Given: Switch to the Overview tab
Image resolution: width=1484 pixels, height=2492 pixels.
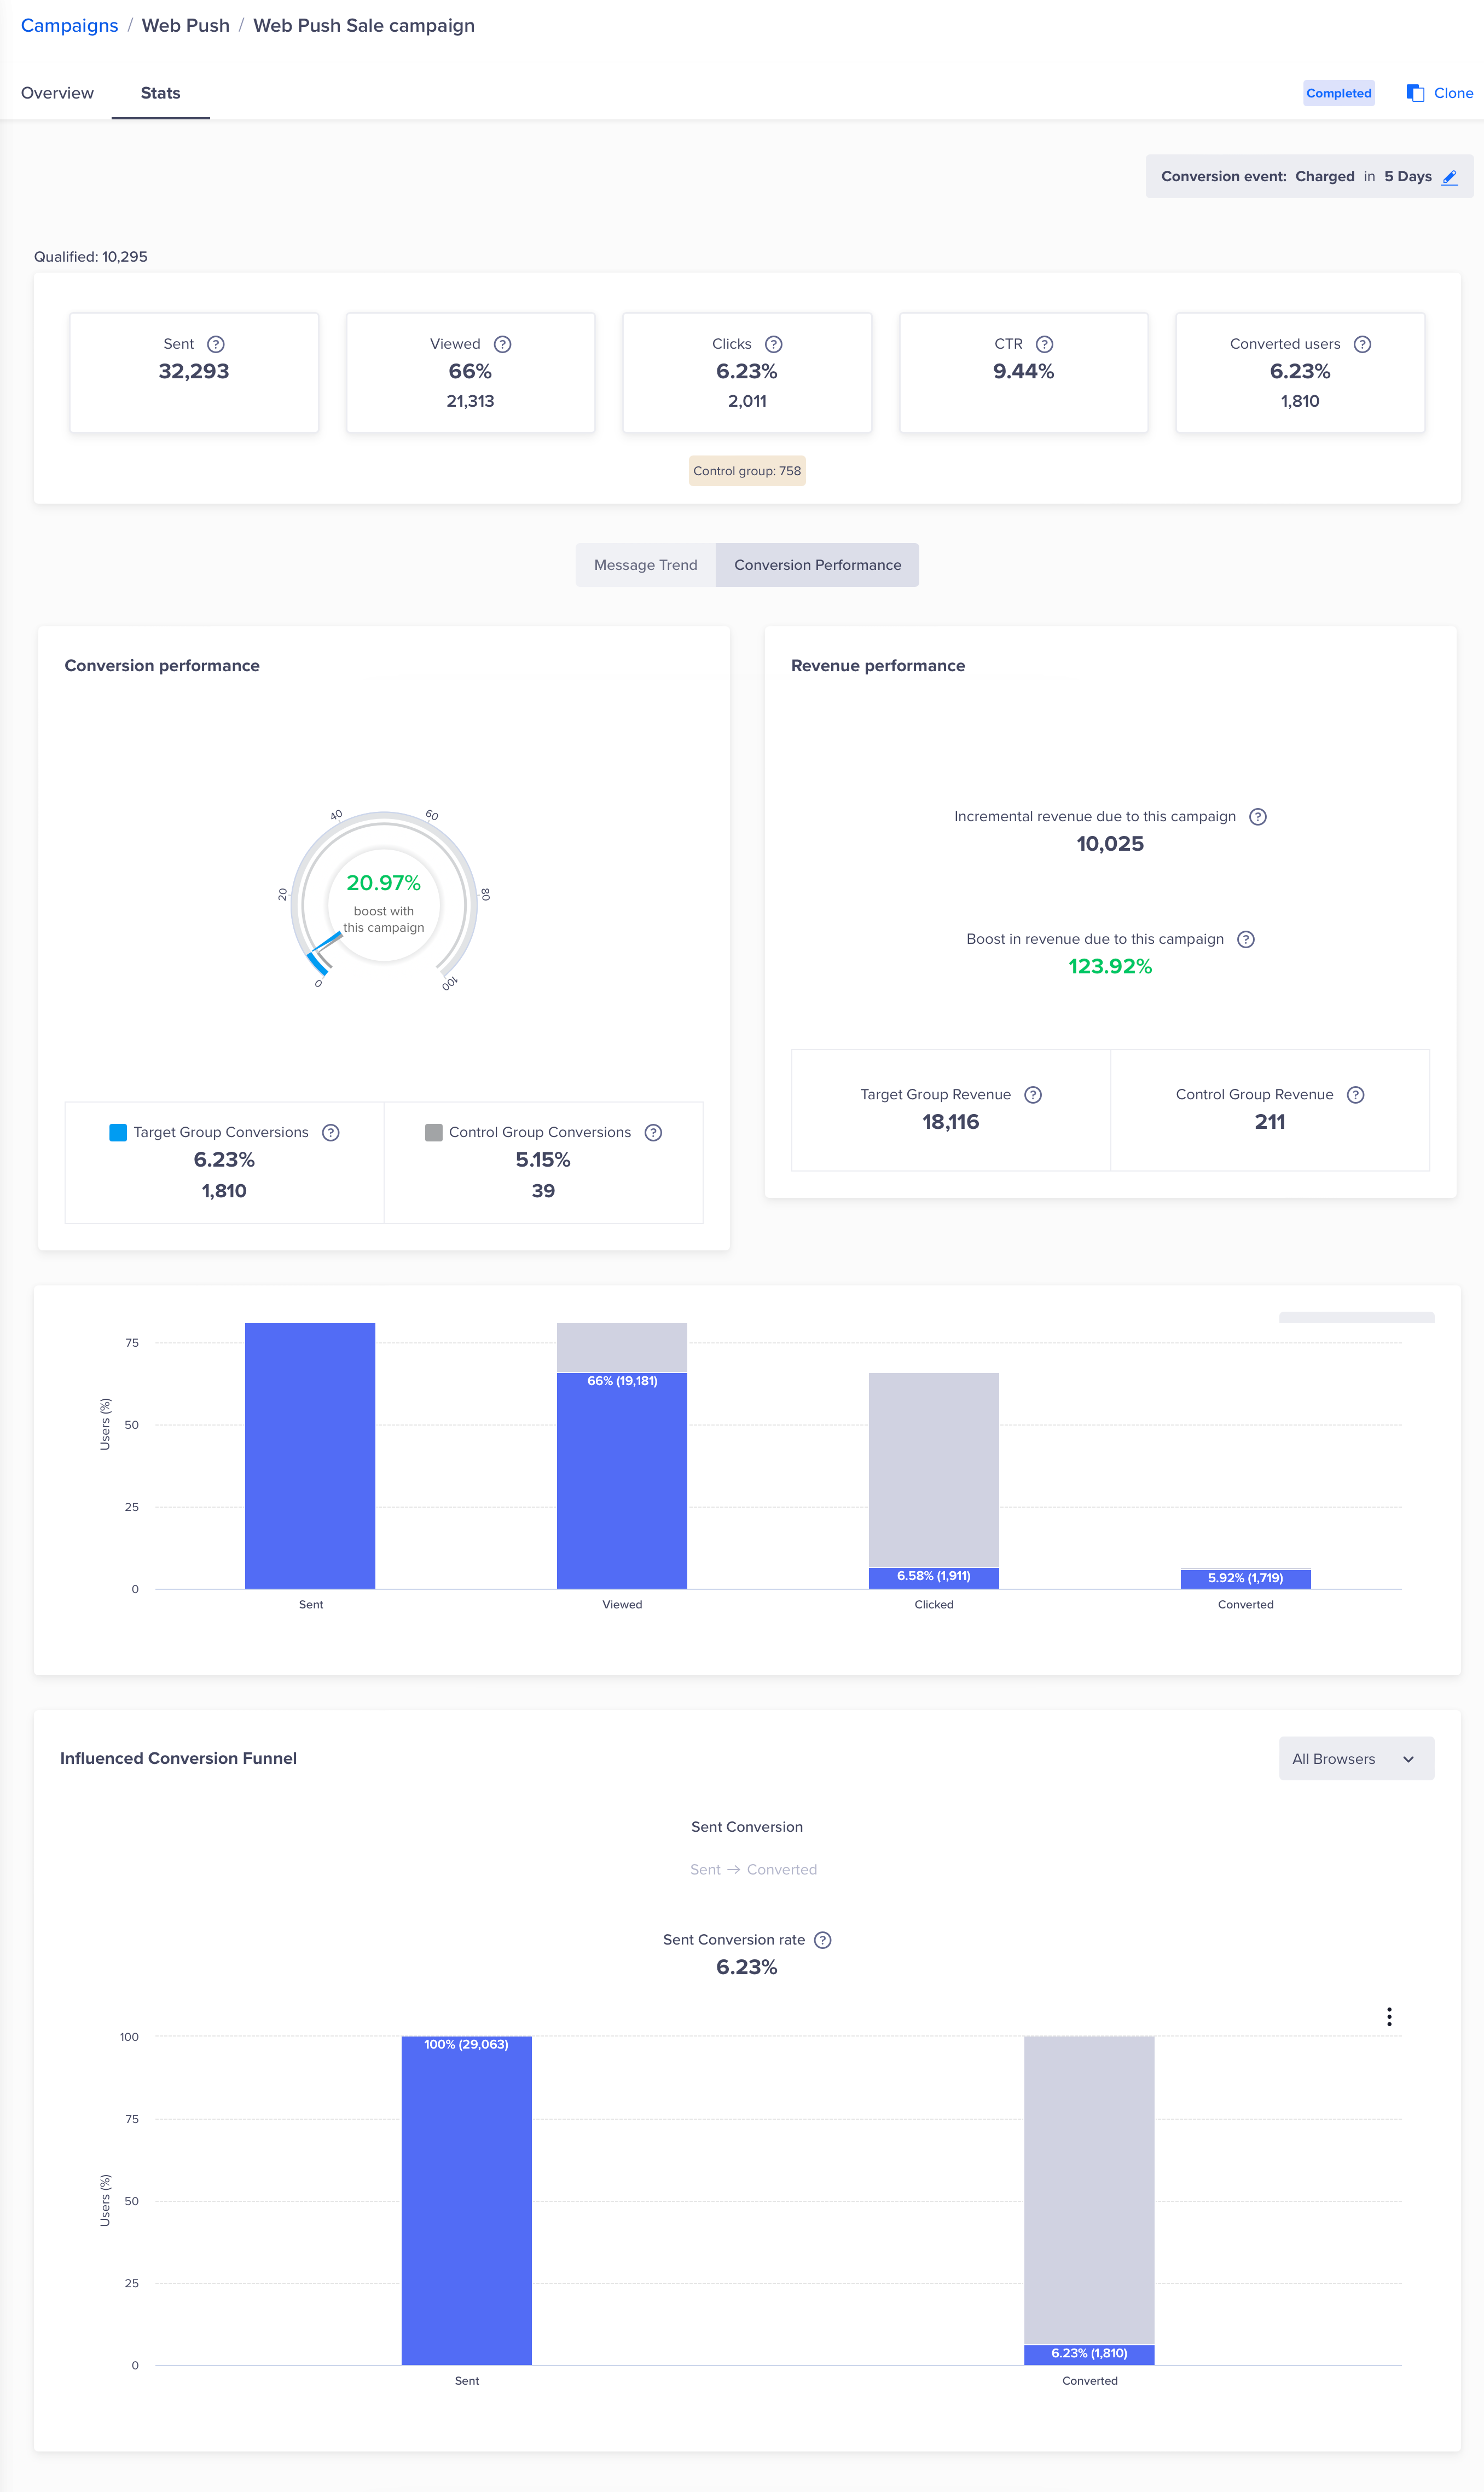Looking at the screenshot, I should [x=57, y=93].
